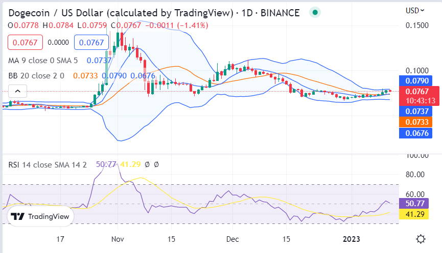Select the MA 9 close 0 SMA 5 indicator label
Viewport: 442px width, 253px height.
click(x=43, y=61)
